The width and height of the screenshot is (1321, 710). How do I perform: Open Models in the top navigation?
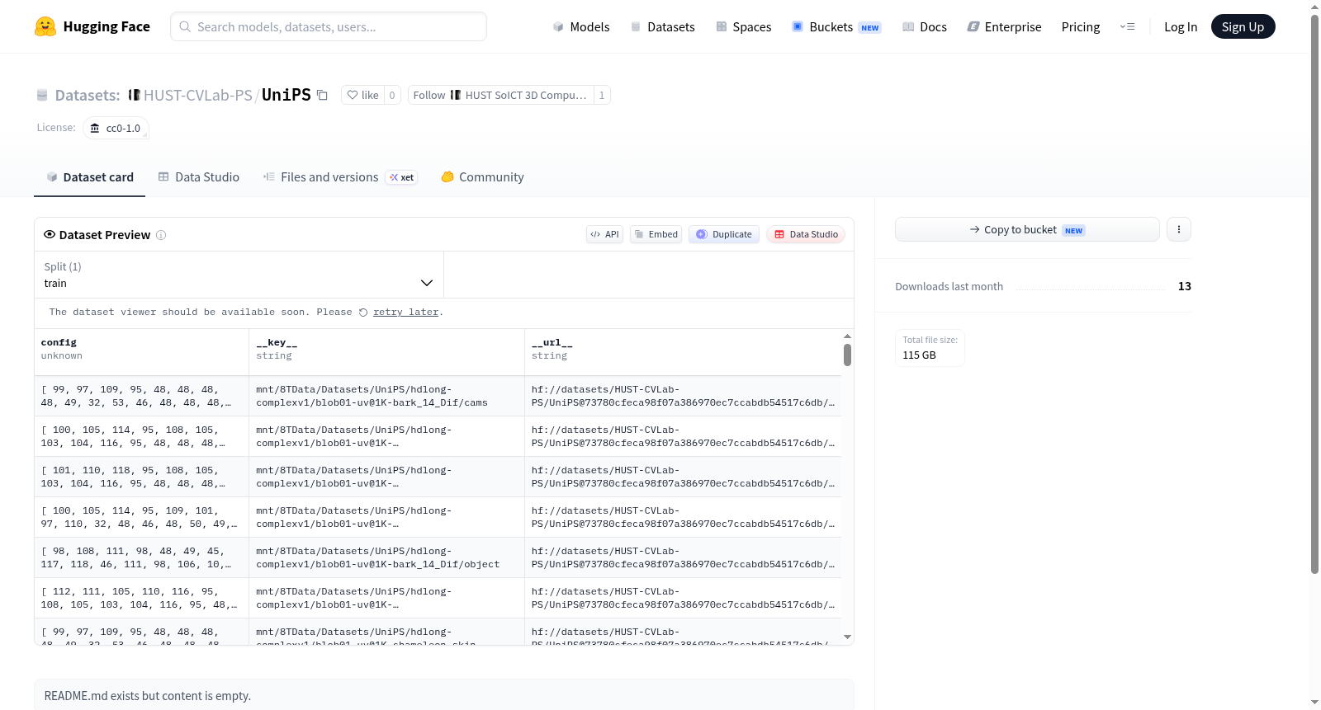[581, 27]
